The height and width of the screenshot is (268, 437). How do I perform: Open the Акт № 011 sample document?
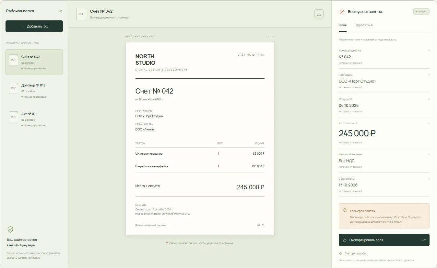click(x=34, y=119)
